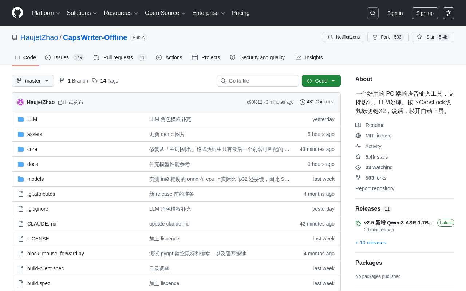Open the core folder icon
The width and height of the screenshot is (466, 291).
point(21,149)
